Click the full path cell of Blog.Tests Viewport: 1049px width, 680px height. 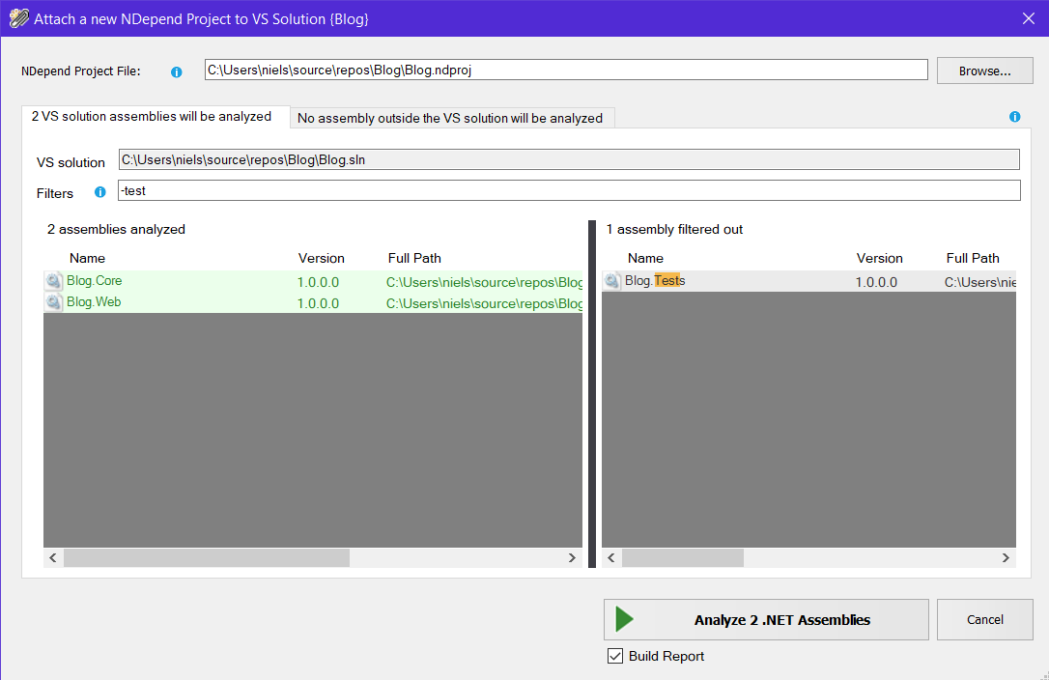980,282
